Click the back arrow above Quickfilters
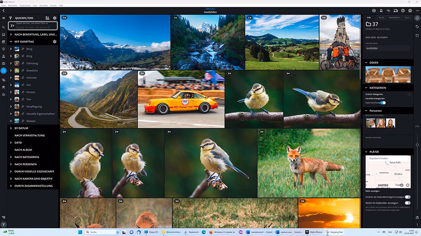The width and height of the screenshot is (421, 236). (3, 11)
